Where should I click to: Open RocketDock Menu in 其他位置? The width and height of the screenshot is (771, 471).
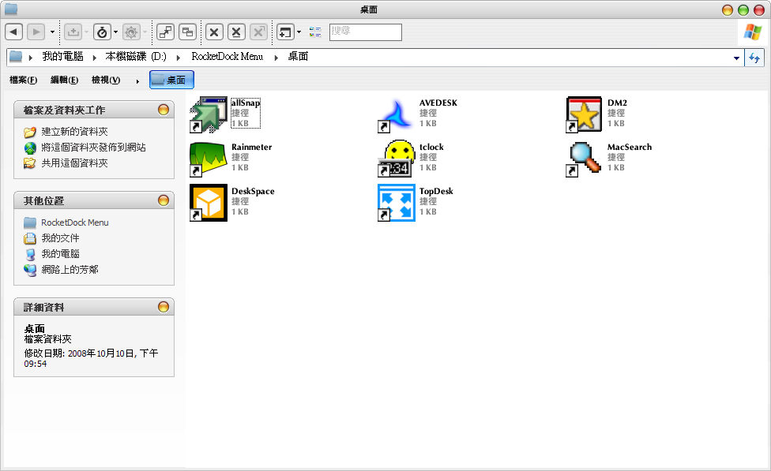coord(75,222)
